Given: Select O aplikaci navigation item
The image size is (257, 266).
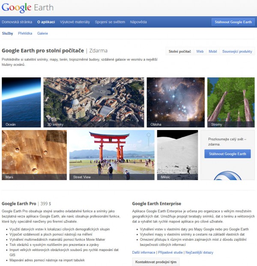Looking at the screenshot, I should click(46, 22).
